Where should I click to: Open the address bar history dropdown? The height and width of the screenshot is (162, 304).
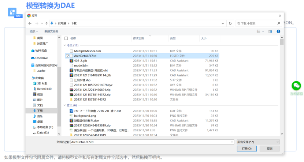(223, 23)
